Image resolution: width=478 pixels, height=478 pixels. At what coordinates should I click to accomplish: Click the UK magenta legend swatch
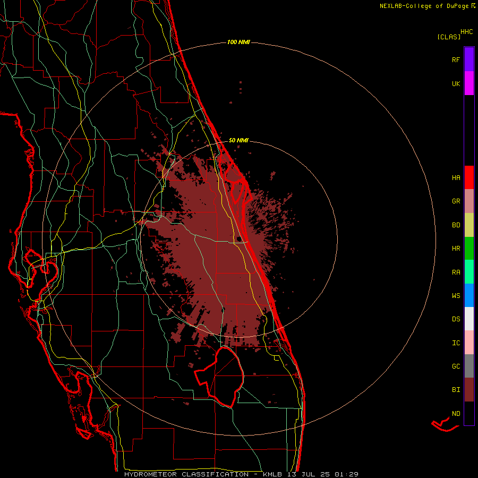tap(469, 83)
